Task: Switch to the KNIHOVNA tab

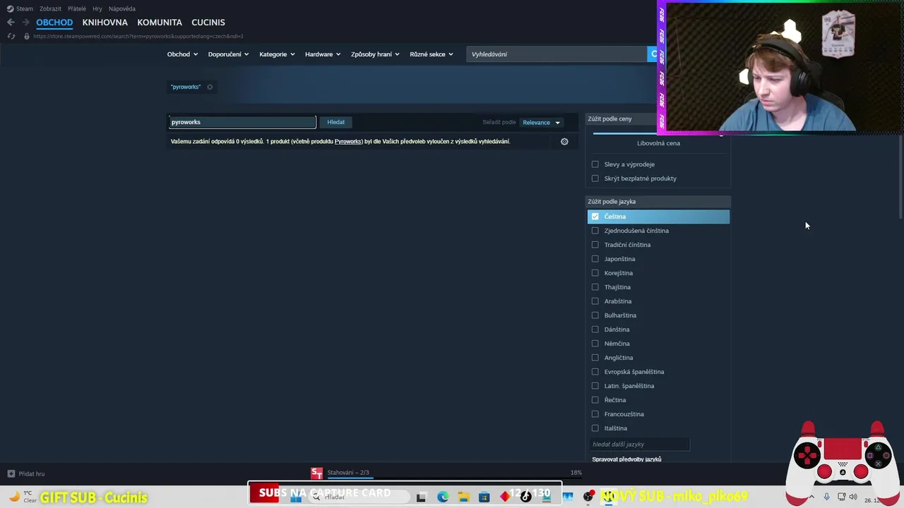Action: 105,23
